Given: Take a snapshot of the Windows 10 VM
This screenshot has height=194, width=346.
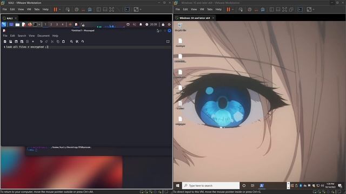Looking at the screenshot, I should 250,10.
